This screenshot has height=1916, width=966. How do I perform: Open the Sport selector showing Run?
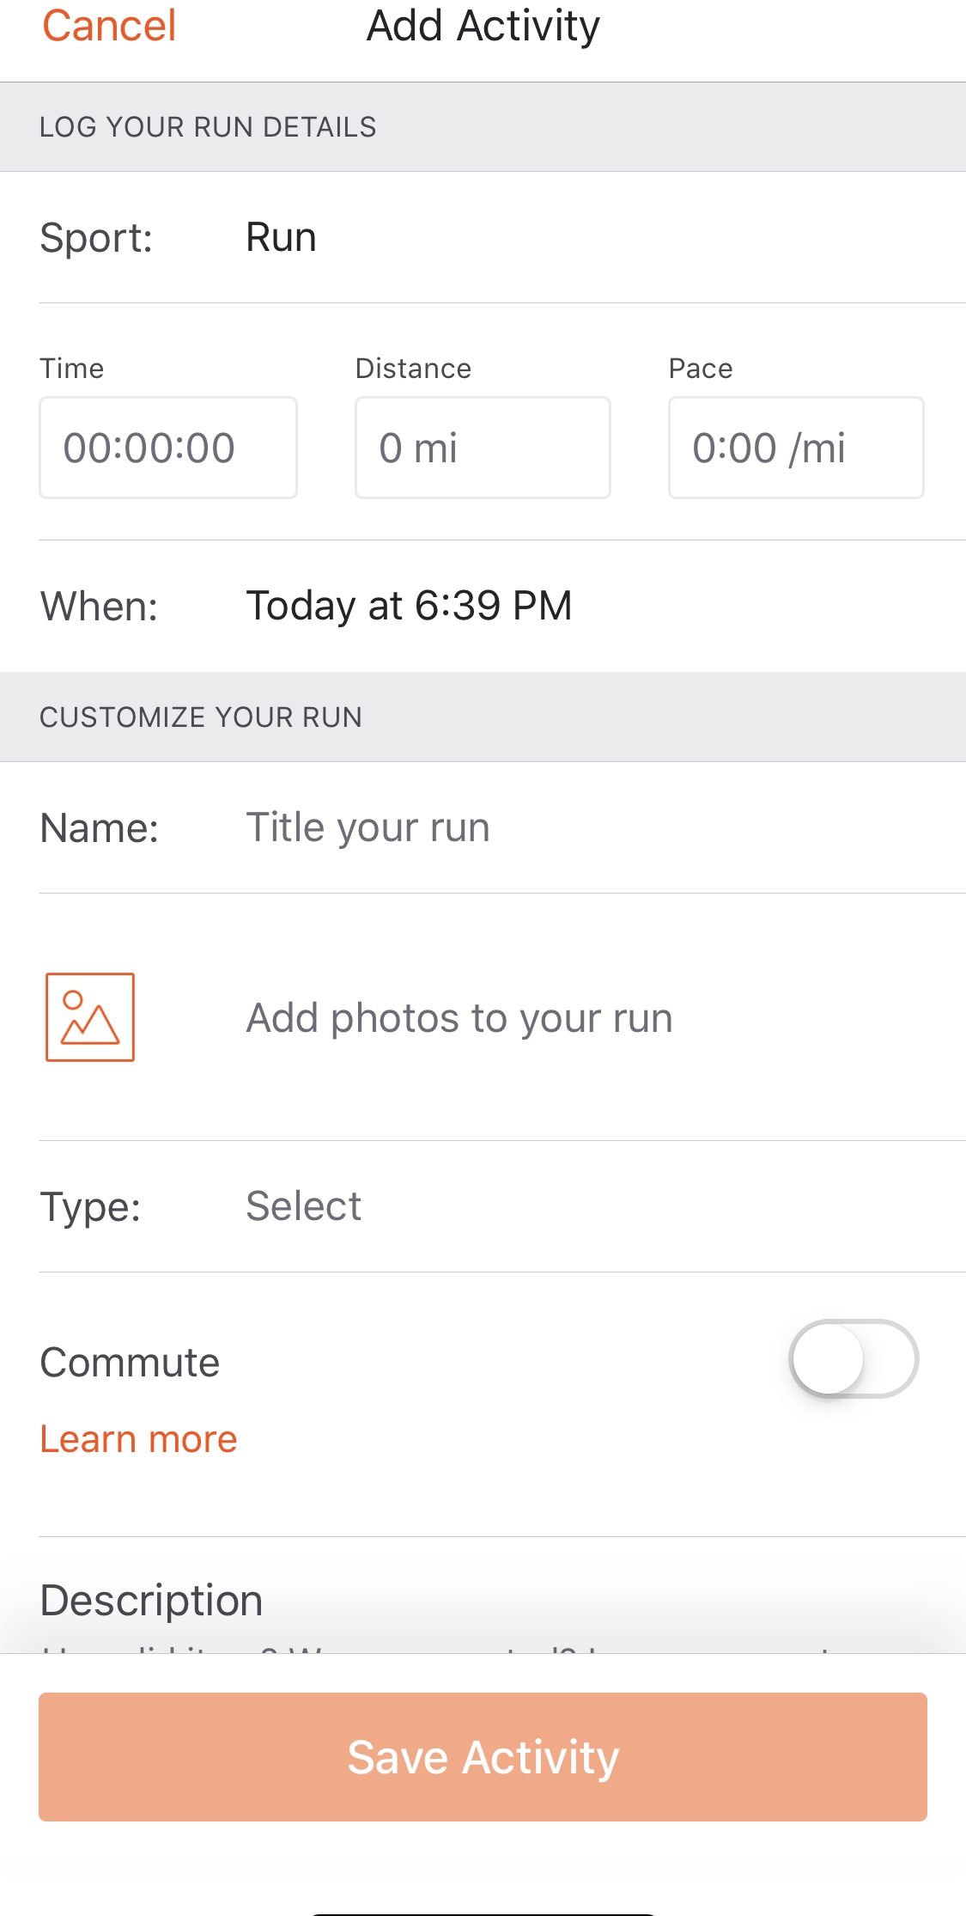click(281, 237)
